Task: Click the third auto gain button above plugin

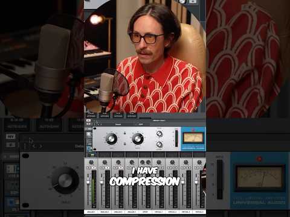Action: click(118, 116)
